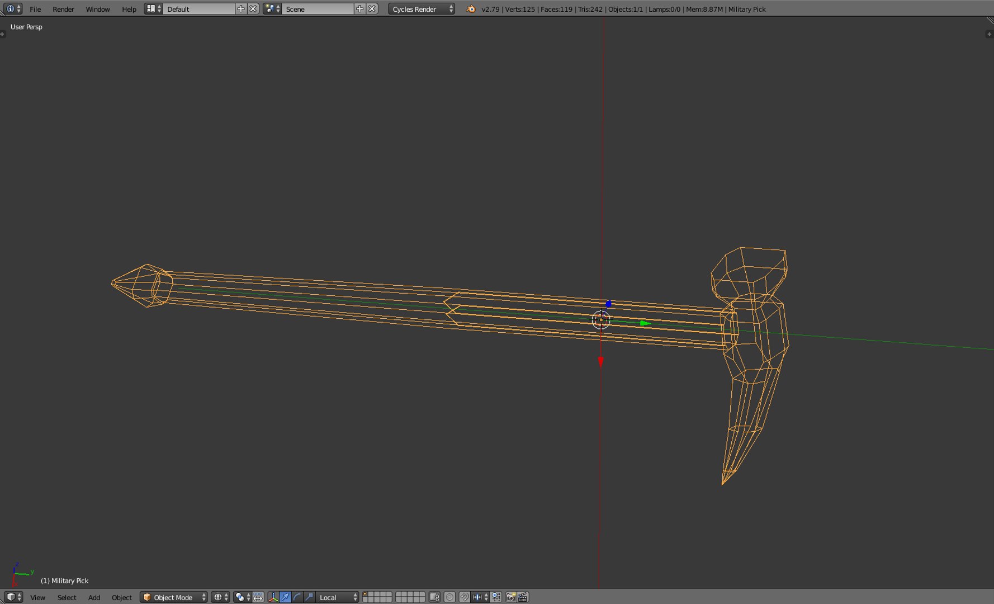994x604 pixels.
Task: Open the Help menu
Action: (129, 9)
